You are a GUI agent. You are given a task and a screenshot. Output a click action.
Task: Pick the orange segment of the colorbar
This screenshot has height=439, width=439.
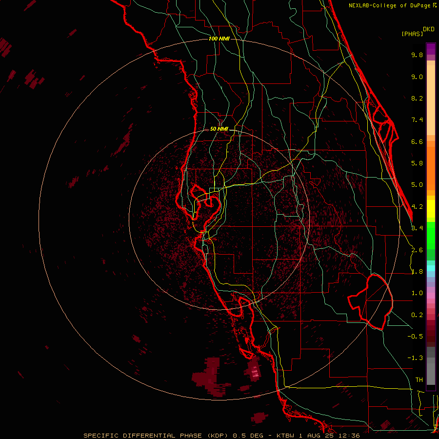[431, 168]
